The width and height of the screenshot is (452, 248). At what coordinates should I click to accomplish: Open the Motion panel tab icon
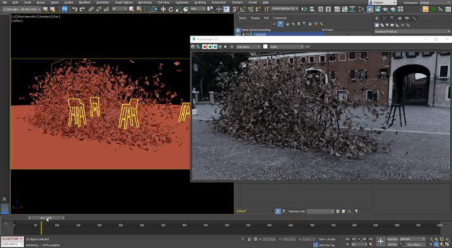click(399, 18)
